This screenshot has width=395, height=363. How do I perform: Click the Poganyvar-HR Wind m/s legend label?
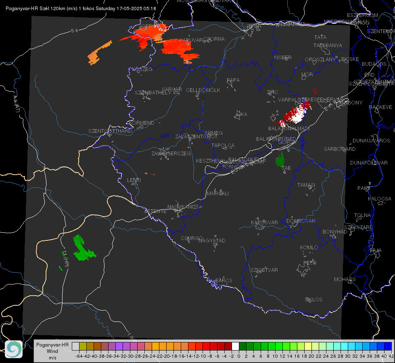[x=52, y=351]
